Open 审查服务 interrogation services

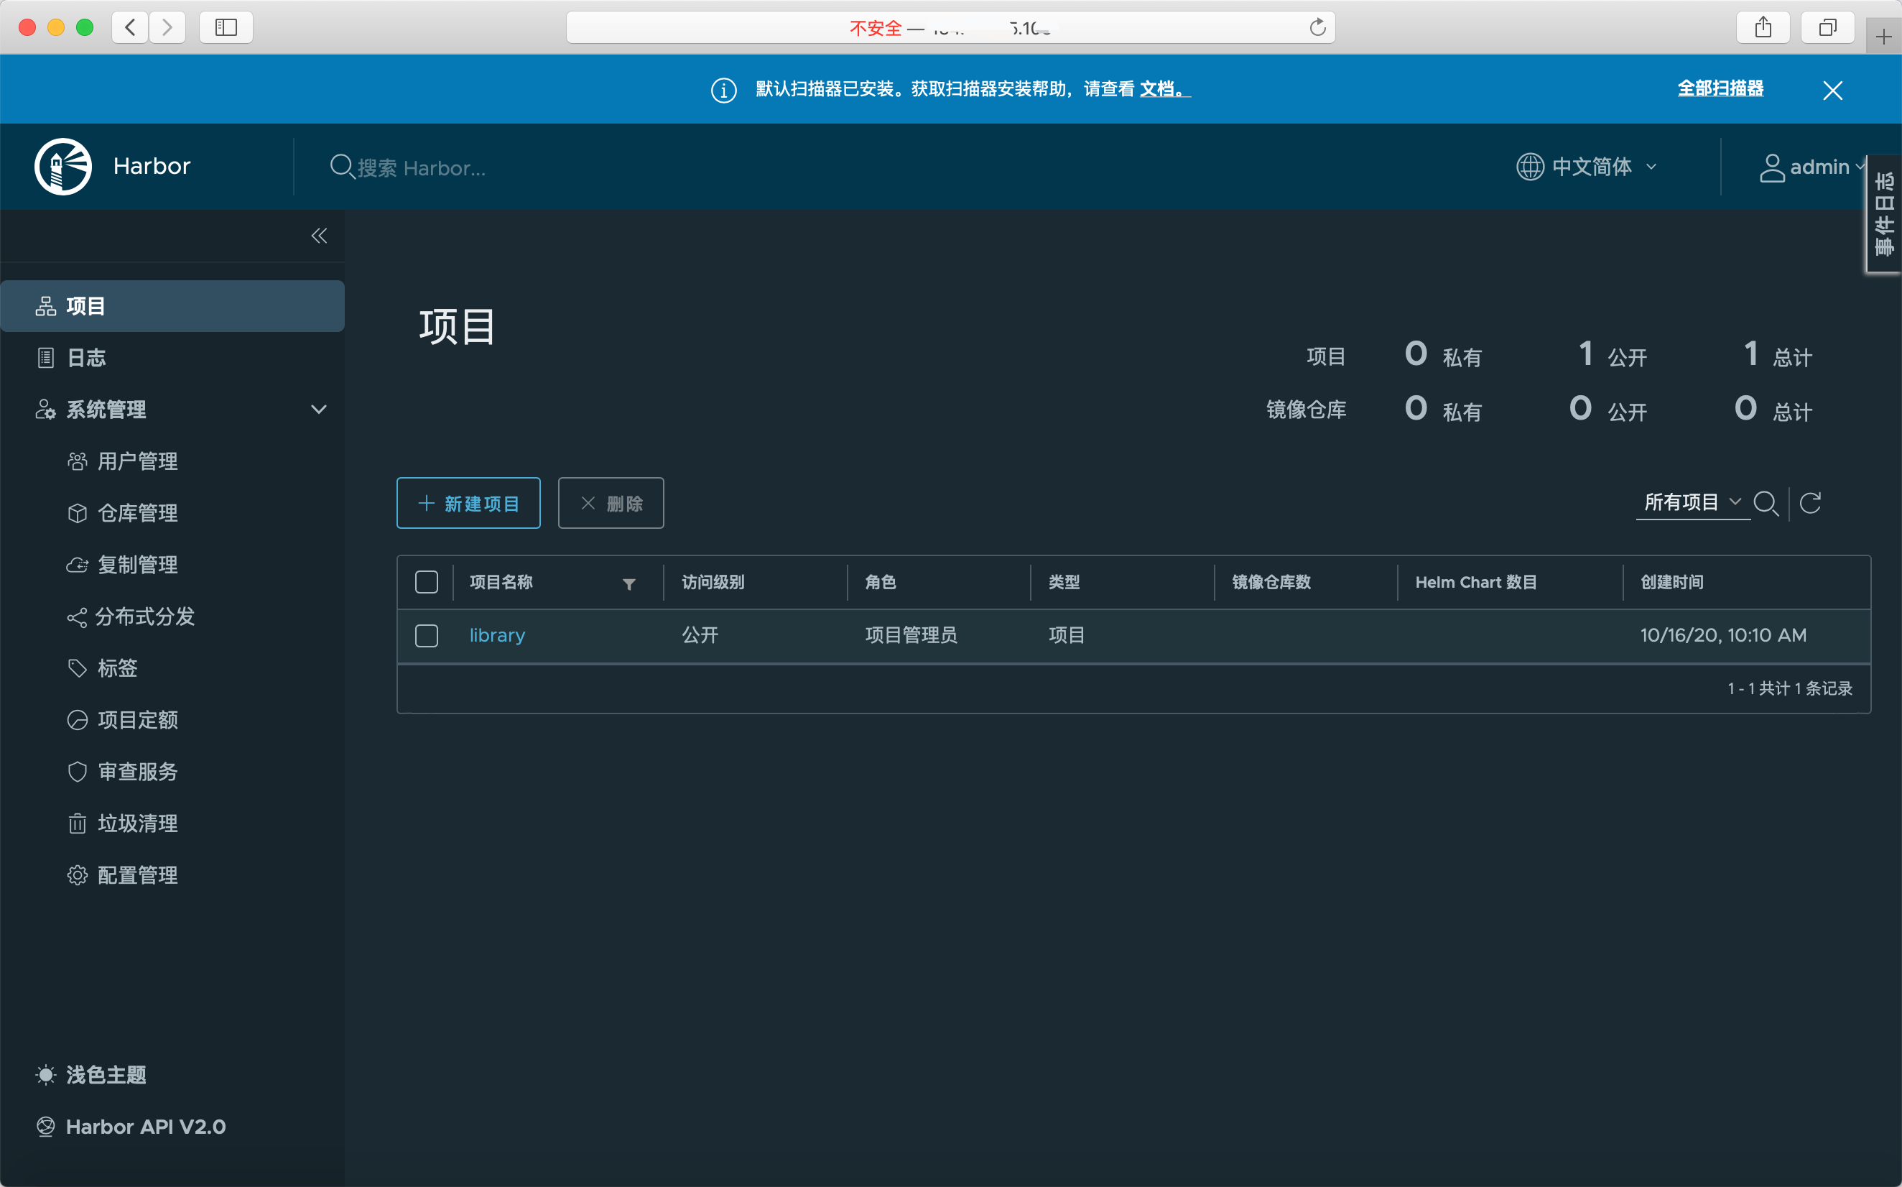tap(137, 772)
